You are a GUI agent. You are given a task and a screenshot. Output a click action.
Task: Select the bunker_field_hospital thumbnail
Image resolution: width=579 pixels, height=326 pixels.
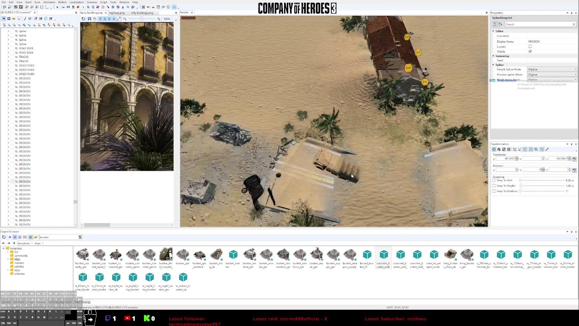(x=166, y=259)
